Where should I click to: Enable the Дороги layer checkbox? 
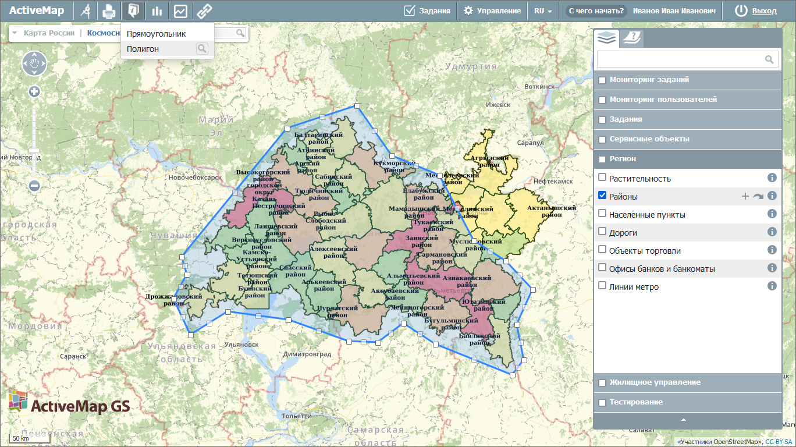pos(602,232)
